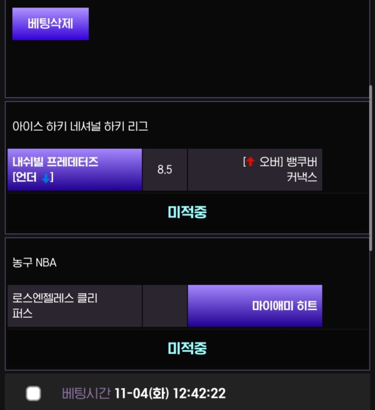The height and width of the screenshot is (410, 375).
Task: Click the 베팅시간 label
Action: (x=86, y=393)
